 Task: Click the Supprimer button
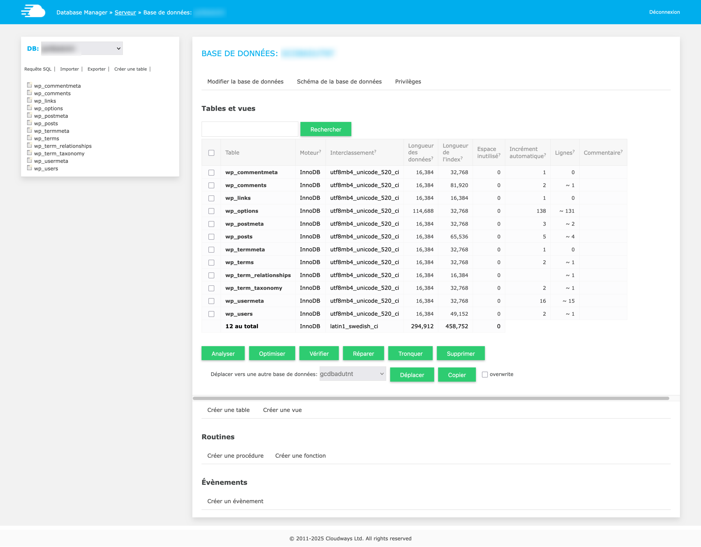tap(461, 354)
